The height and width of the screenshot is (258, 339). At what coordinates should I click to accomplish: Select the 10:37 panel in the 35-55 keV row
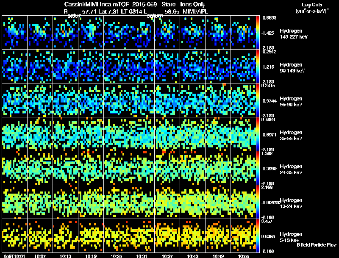167,134
